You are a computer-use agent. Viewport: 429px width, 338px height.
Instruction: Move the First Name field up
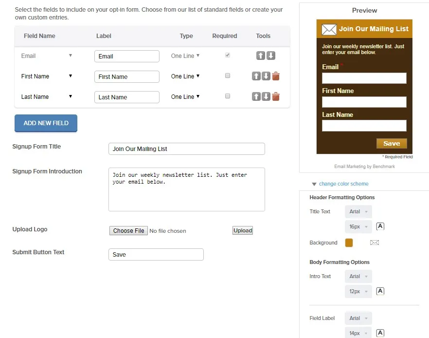pyautogui.click(x=256, y=76)
